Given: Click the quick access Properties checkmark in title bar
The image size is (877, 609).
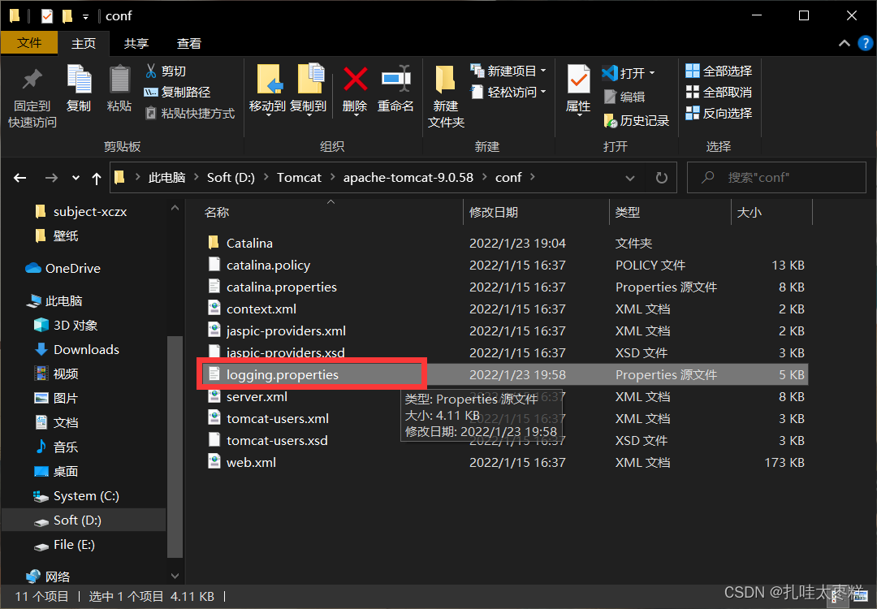Looking at the screenshot, I should coord(47,16).
